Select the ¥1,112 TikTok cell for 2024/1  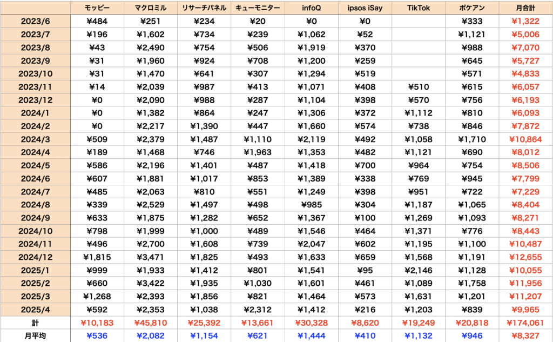click(x=419, y=113)
